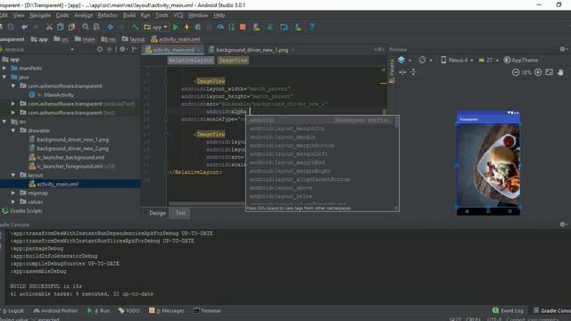Open the app run configuration dropdown
Viewport: 571px width, 321px height.
(156, 28)
